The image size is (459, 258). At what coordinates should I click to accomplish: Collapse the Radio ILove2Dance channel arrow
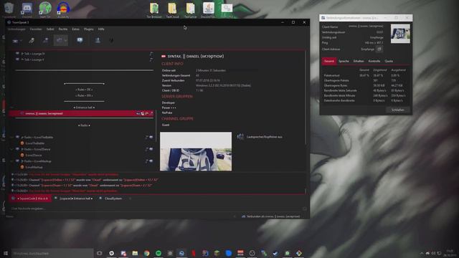(x=11, y=149)
